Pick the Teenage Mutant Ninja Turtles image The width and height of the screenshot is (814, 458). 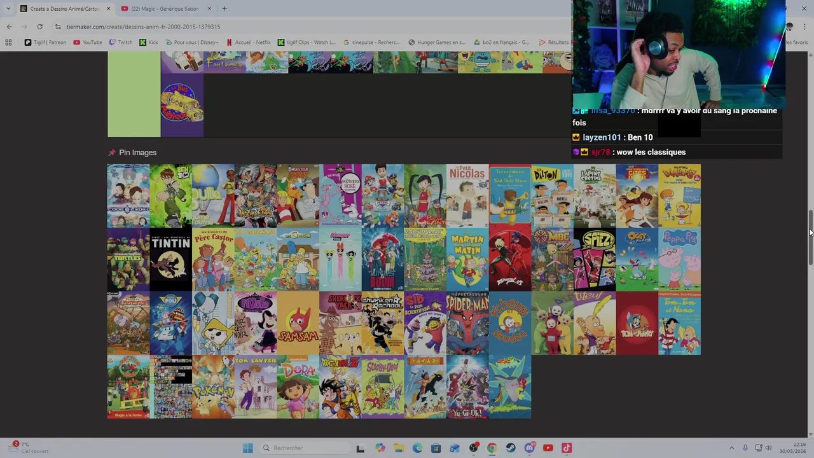click(128, 260)
